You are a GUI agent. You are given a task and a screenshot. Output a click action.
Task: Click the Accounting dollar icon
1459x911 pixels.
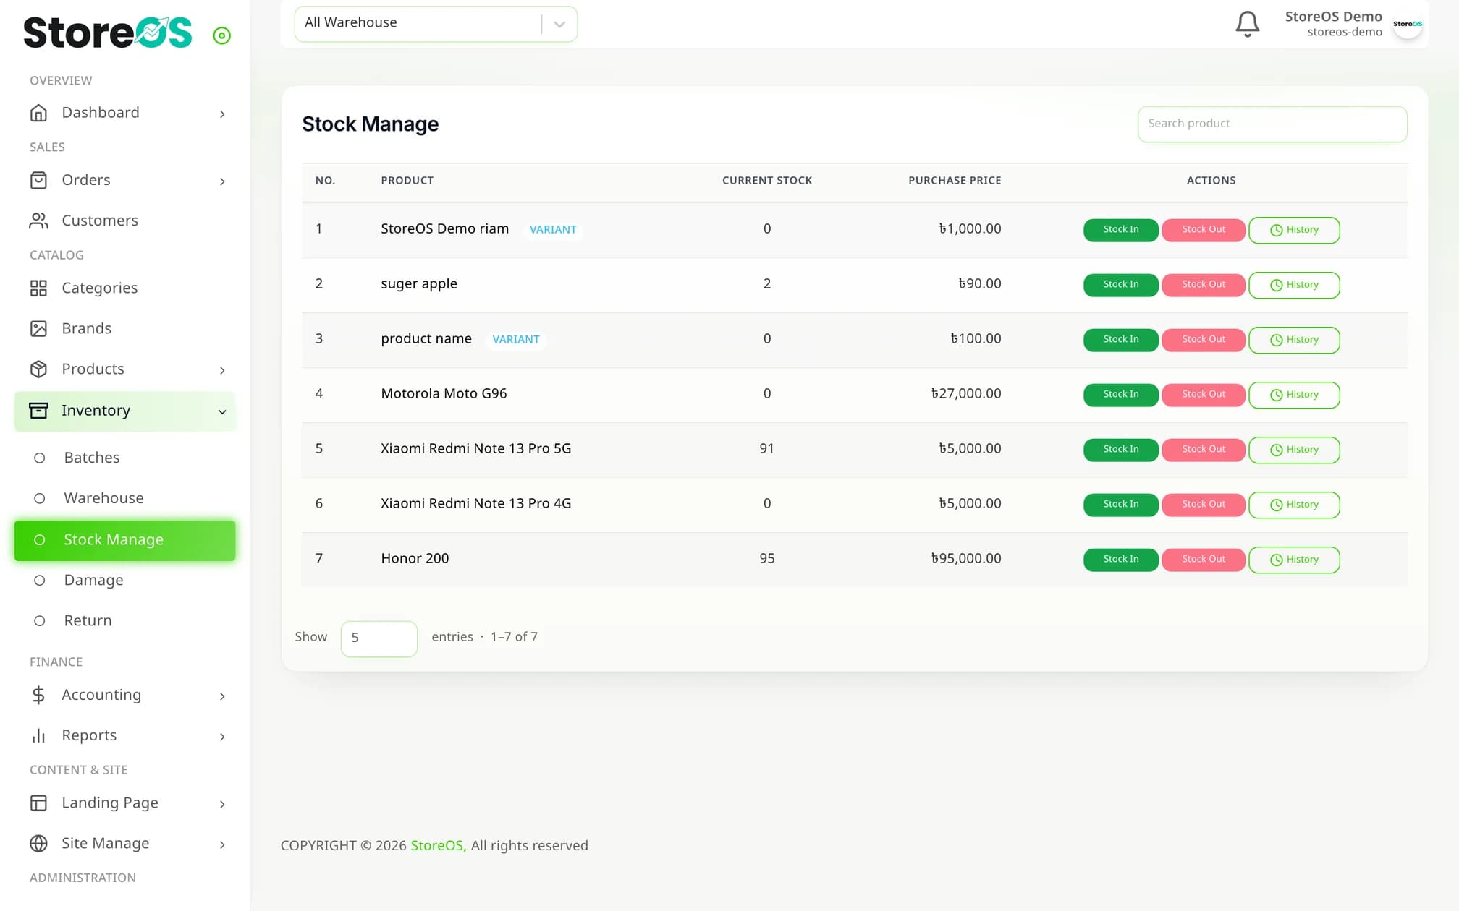click(38, 695)
